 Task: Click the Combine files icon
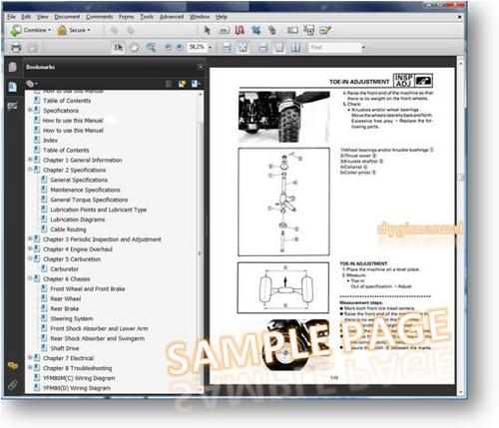tap(16, 31)
